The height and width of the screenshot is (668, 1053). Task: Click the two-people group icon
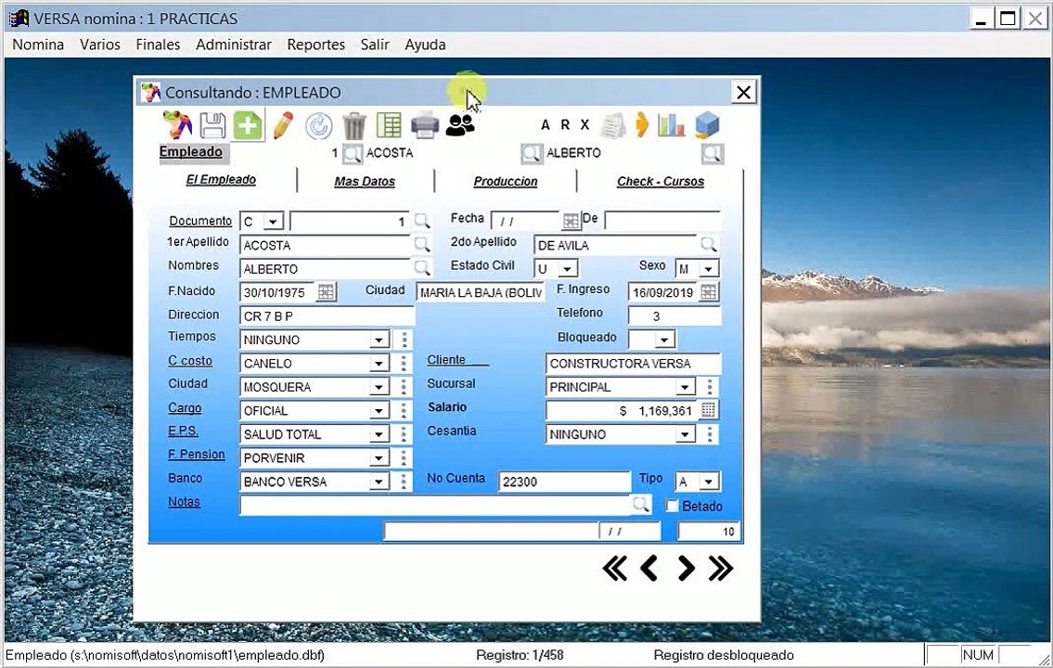(460, 125)
